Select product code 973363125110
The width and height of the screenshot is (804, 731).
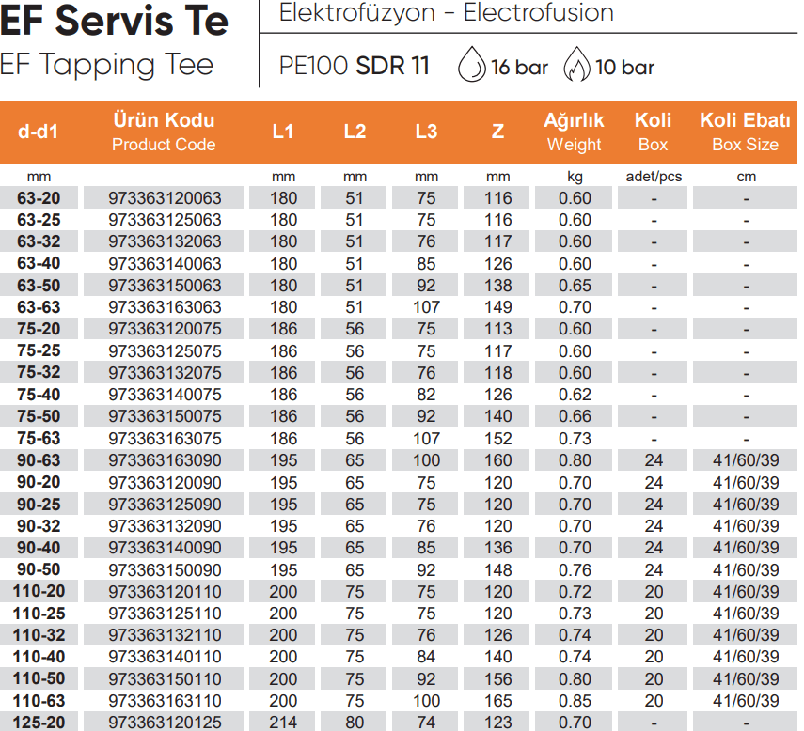point(165,614)
